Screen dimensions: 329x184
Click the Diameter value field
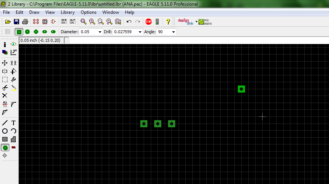click(88, 32)
